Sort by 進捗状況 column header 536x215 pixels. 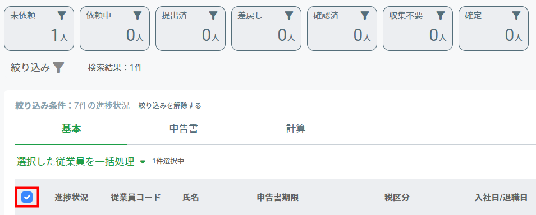tap(71, 198)
